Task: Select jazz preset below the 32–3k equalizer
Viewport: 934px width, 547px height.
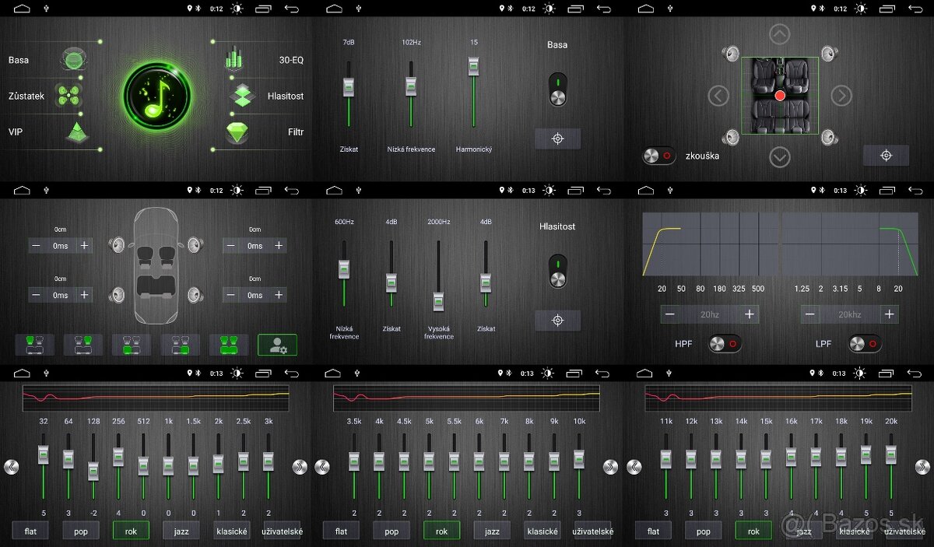Action: 181,531
